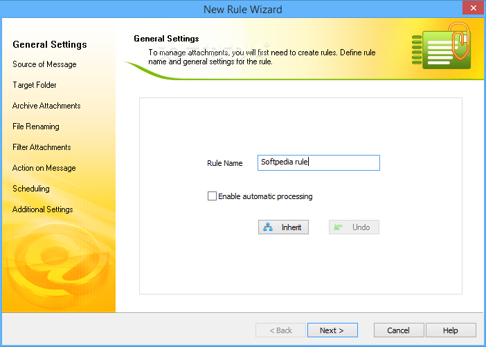The height and width of the screenshot is (347, 486).
Task: Select the Target Folder step
Action: pyautogui.click(x=35, y=85)
